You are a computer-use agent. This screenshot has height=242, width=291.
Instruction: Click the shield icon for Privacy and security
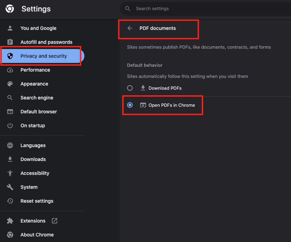point(10,56)
